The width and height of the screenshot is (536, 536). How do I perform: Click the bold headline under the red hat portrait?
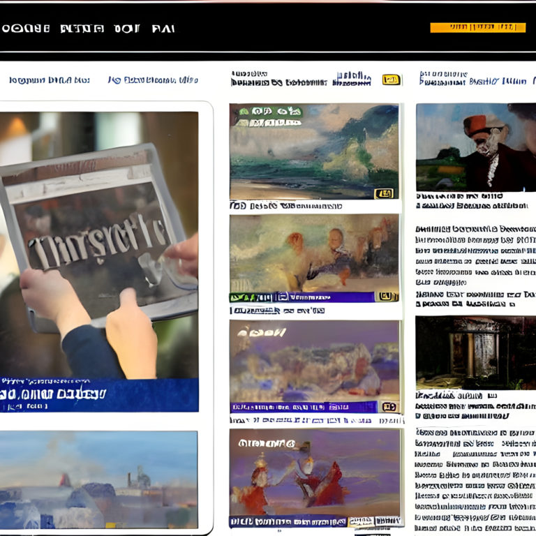click(472, 201)
